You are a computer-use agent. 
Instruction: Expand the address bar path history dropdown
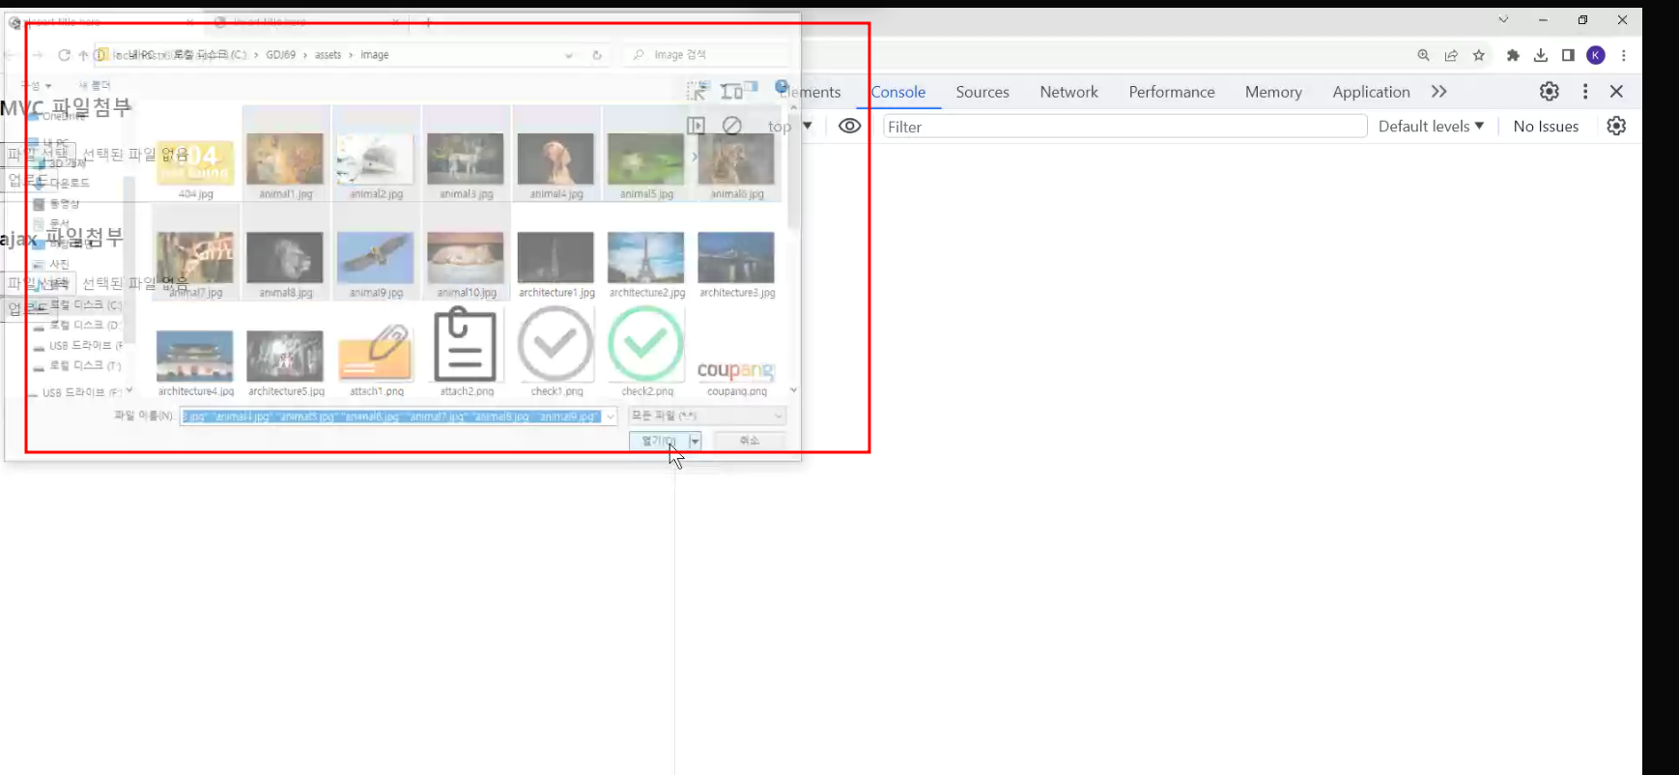pos(569,55)
